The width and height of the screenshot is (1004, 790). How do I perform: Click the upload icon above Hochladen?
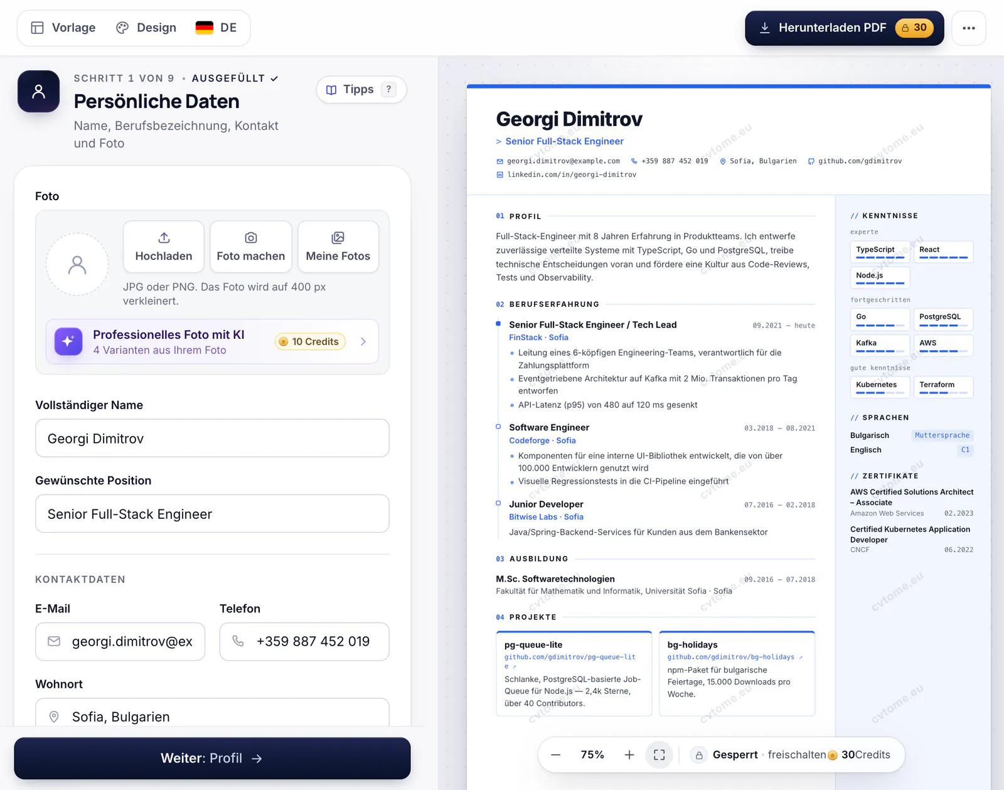click(x=164, y=238)
